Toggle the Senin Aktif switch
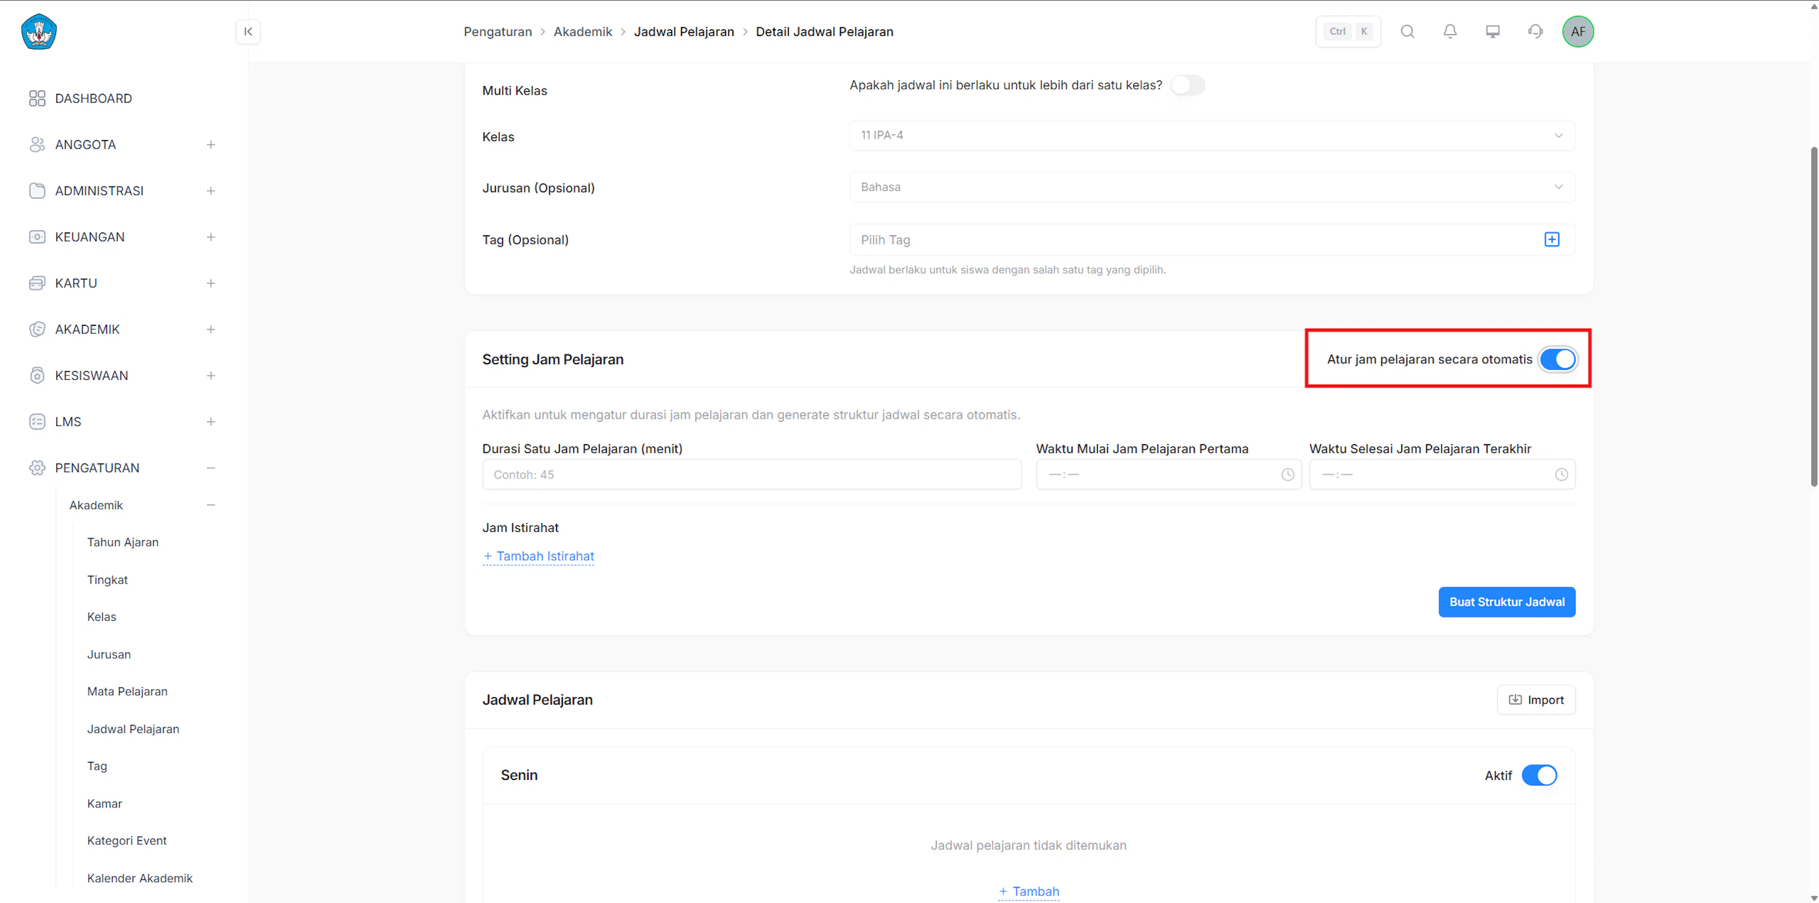Screen dimensions: 1819x903 pos(1539,775)
